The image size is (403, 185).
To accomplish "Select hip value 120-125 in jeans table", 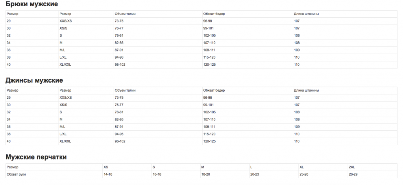I will [x=209, y=141].
